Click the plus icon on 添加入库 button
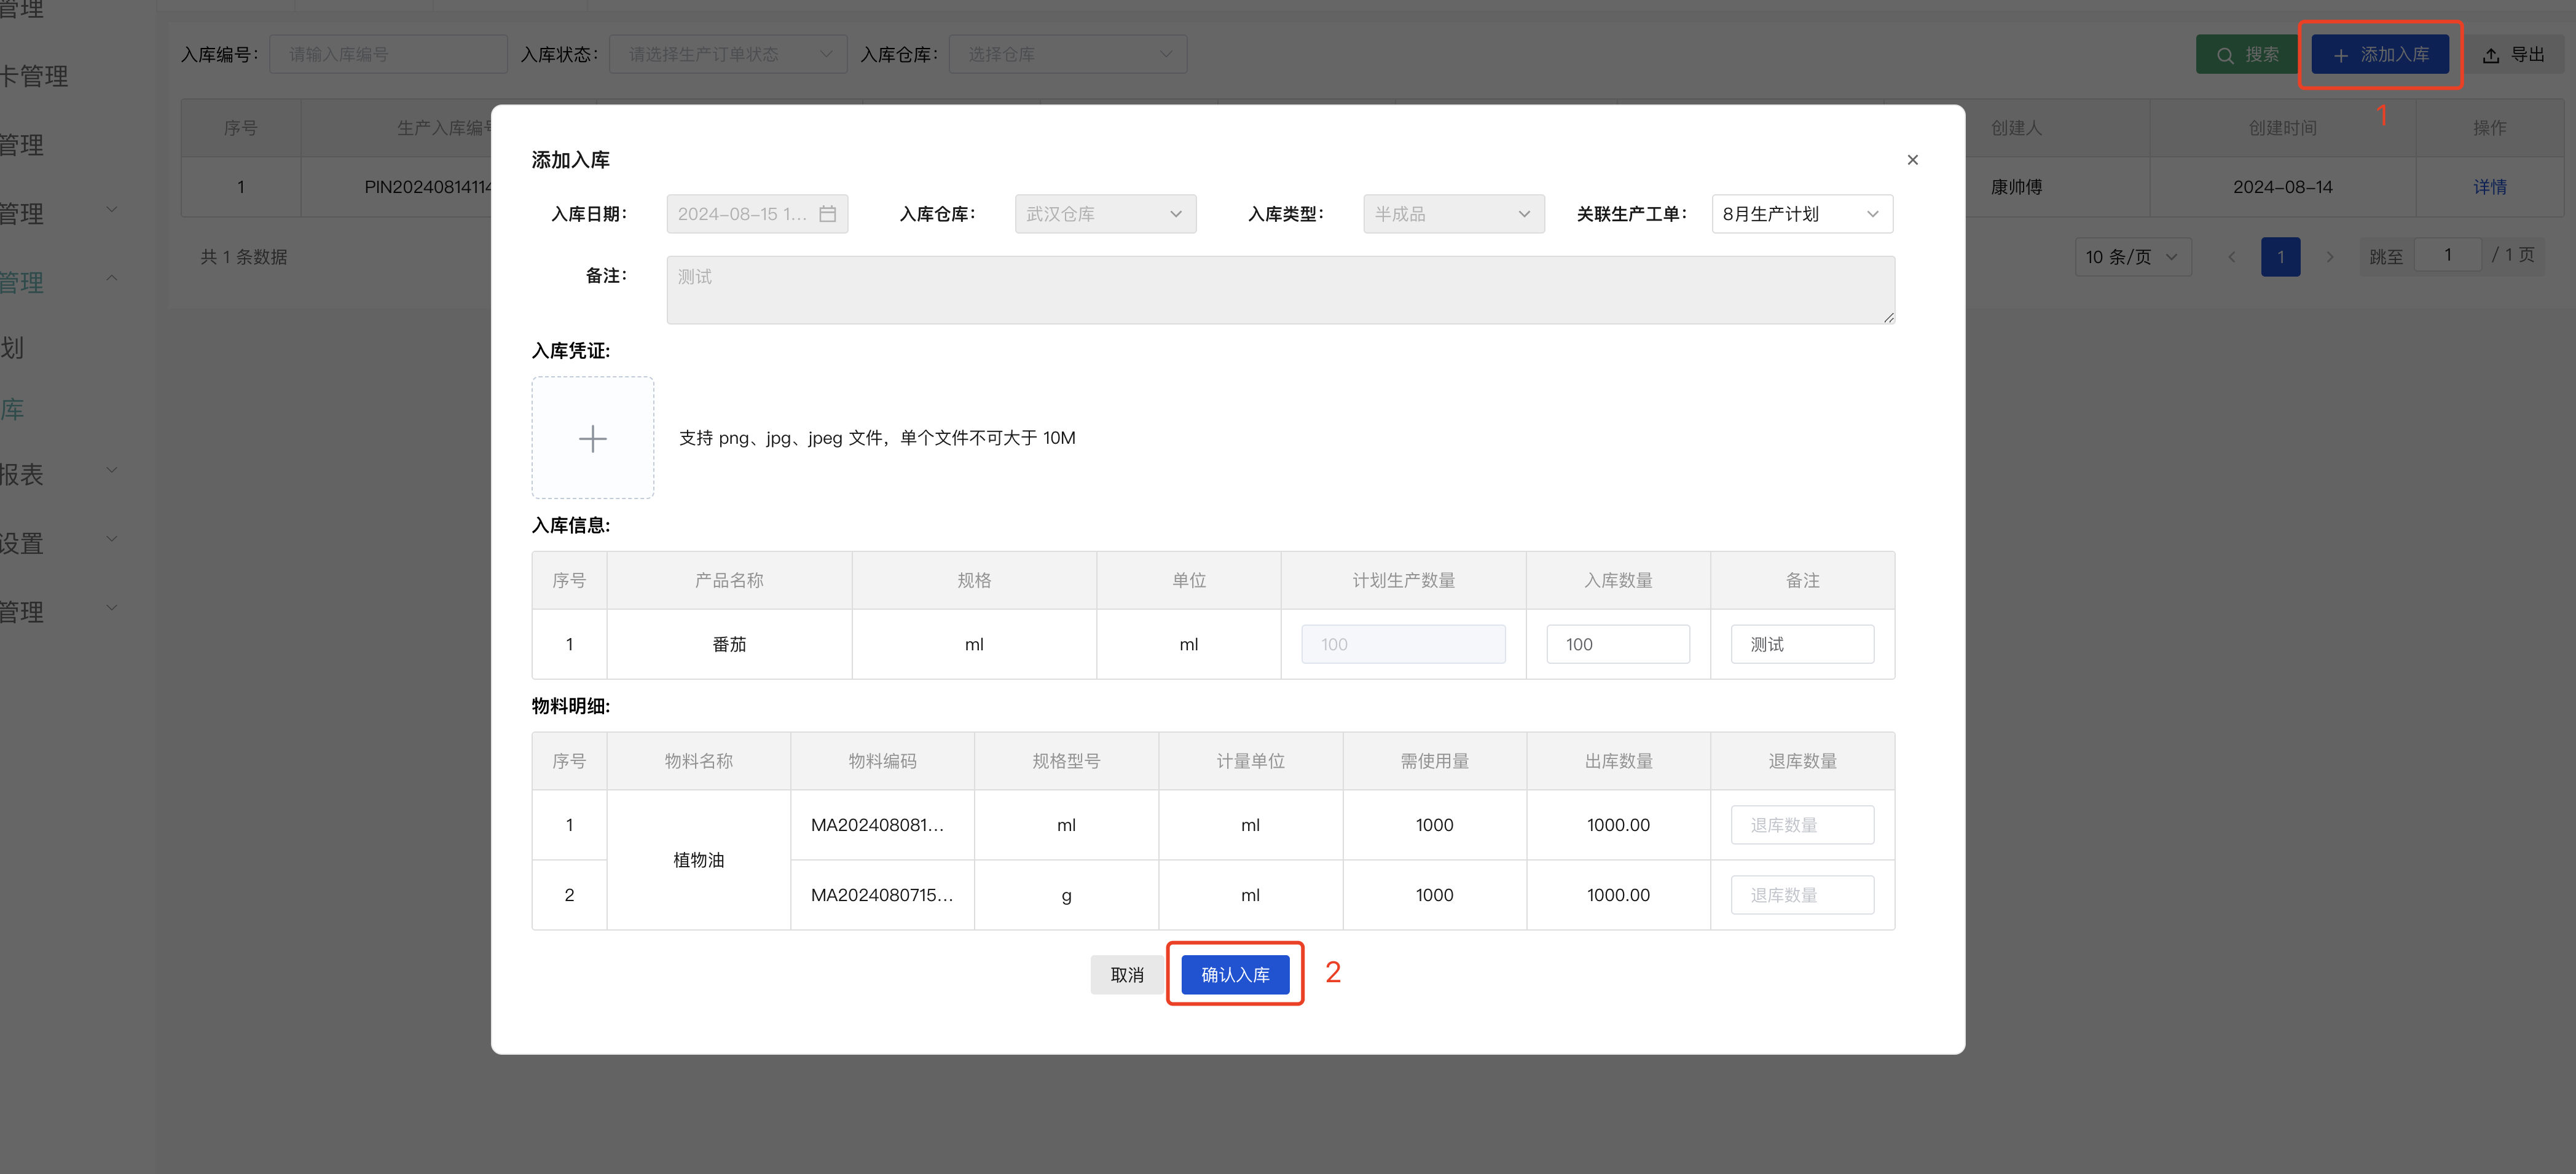The width and height of the screenshot is (2576, 1174). [2340, 55]
